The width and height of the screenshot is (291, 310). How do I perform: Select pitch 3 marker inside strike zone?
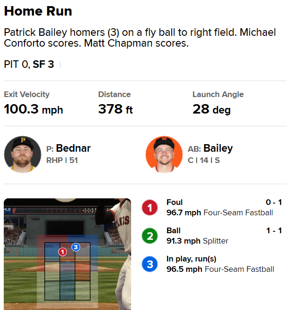pos(76,247)
